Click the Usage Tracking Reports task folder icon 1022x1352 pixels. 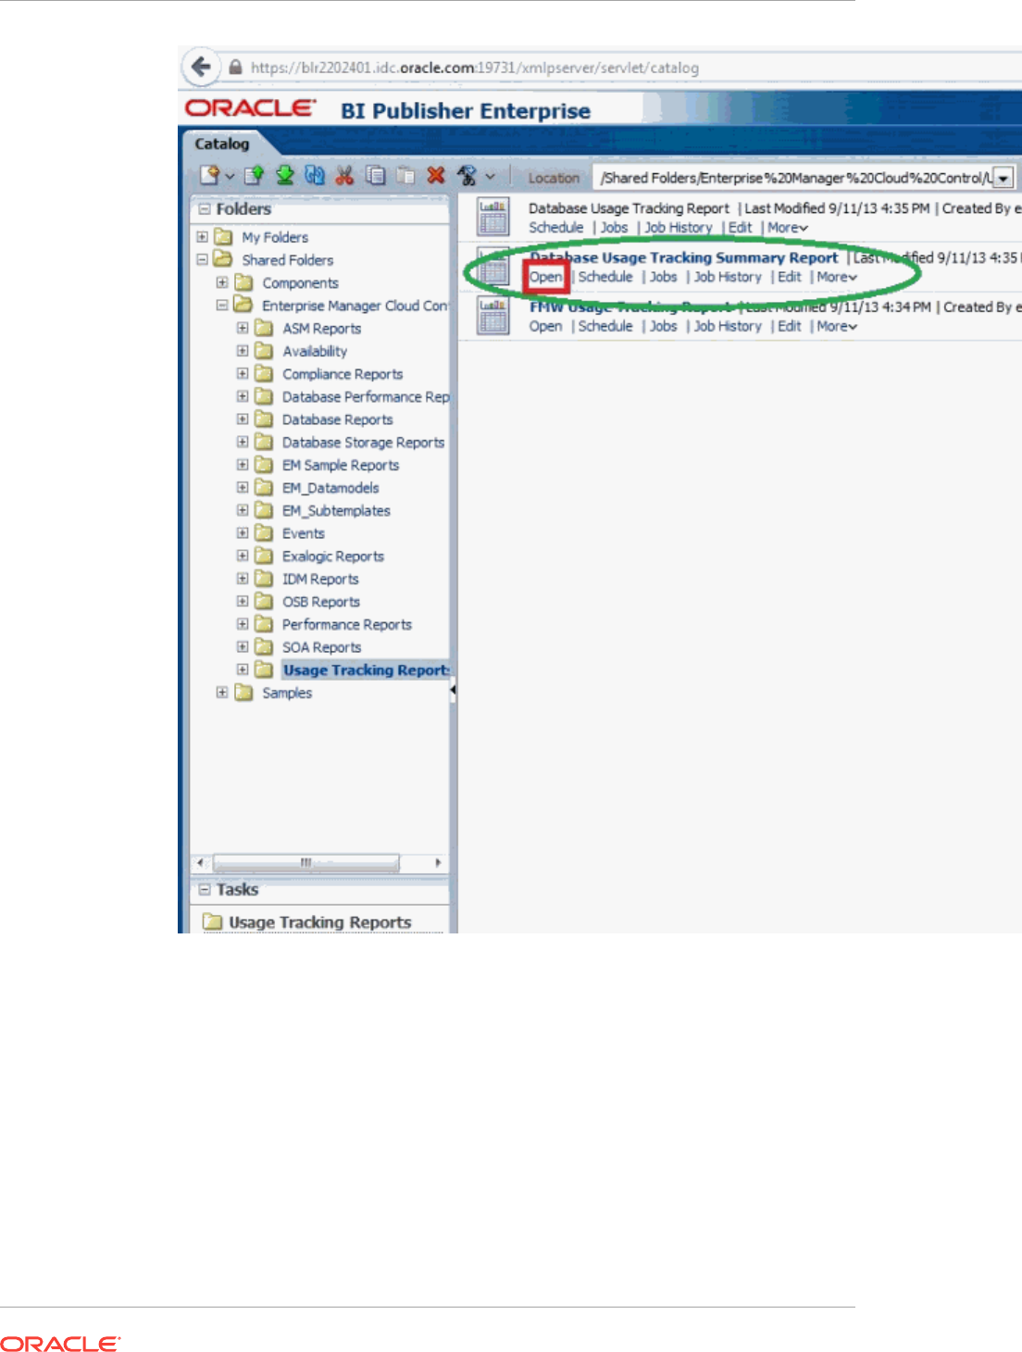tap(213, 921)
